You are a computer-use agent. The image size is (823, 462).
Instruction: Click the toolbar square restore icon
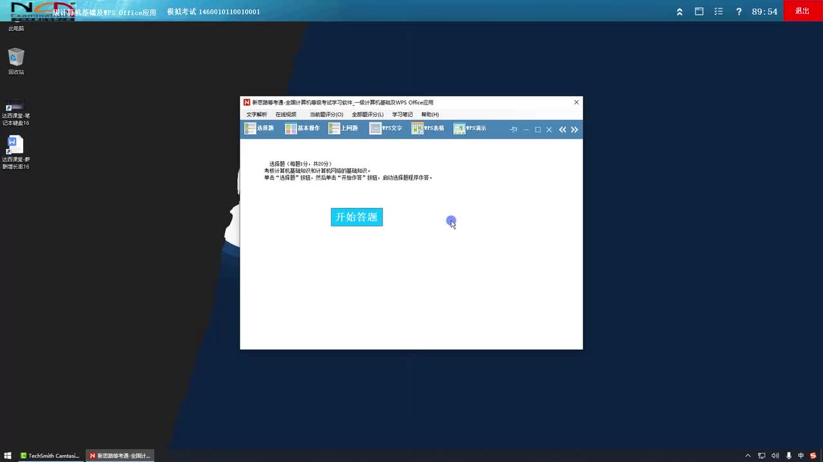538,130
